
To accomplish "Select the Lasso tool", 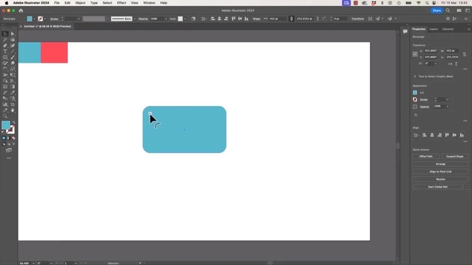I will (x=12, y=39).
